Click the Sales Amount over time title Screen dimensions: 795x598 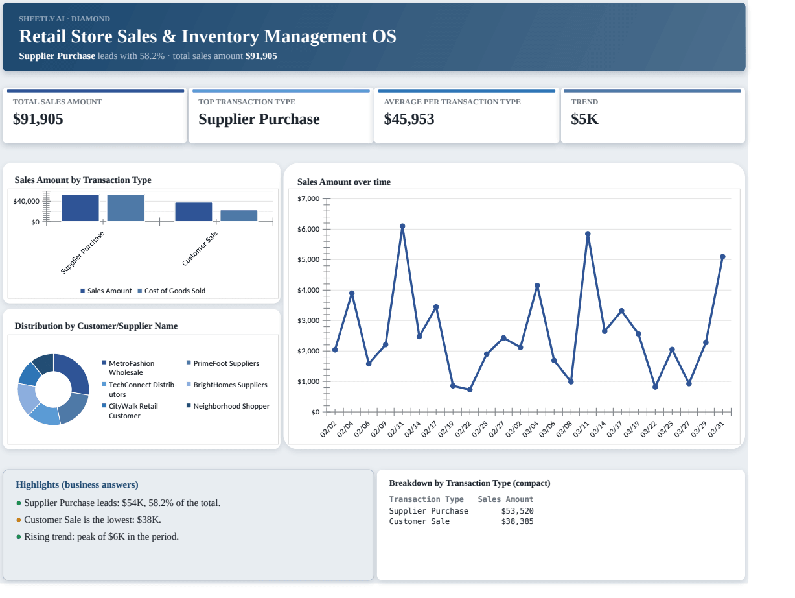pos(344,182)
